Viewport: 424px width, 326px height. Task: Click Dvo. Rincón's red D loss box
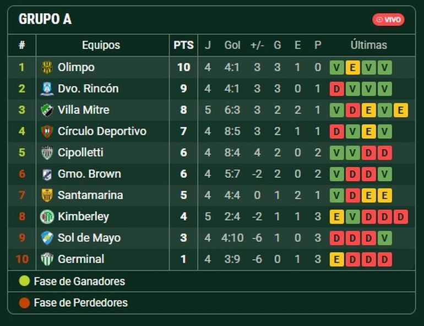click(336, 89)
